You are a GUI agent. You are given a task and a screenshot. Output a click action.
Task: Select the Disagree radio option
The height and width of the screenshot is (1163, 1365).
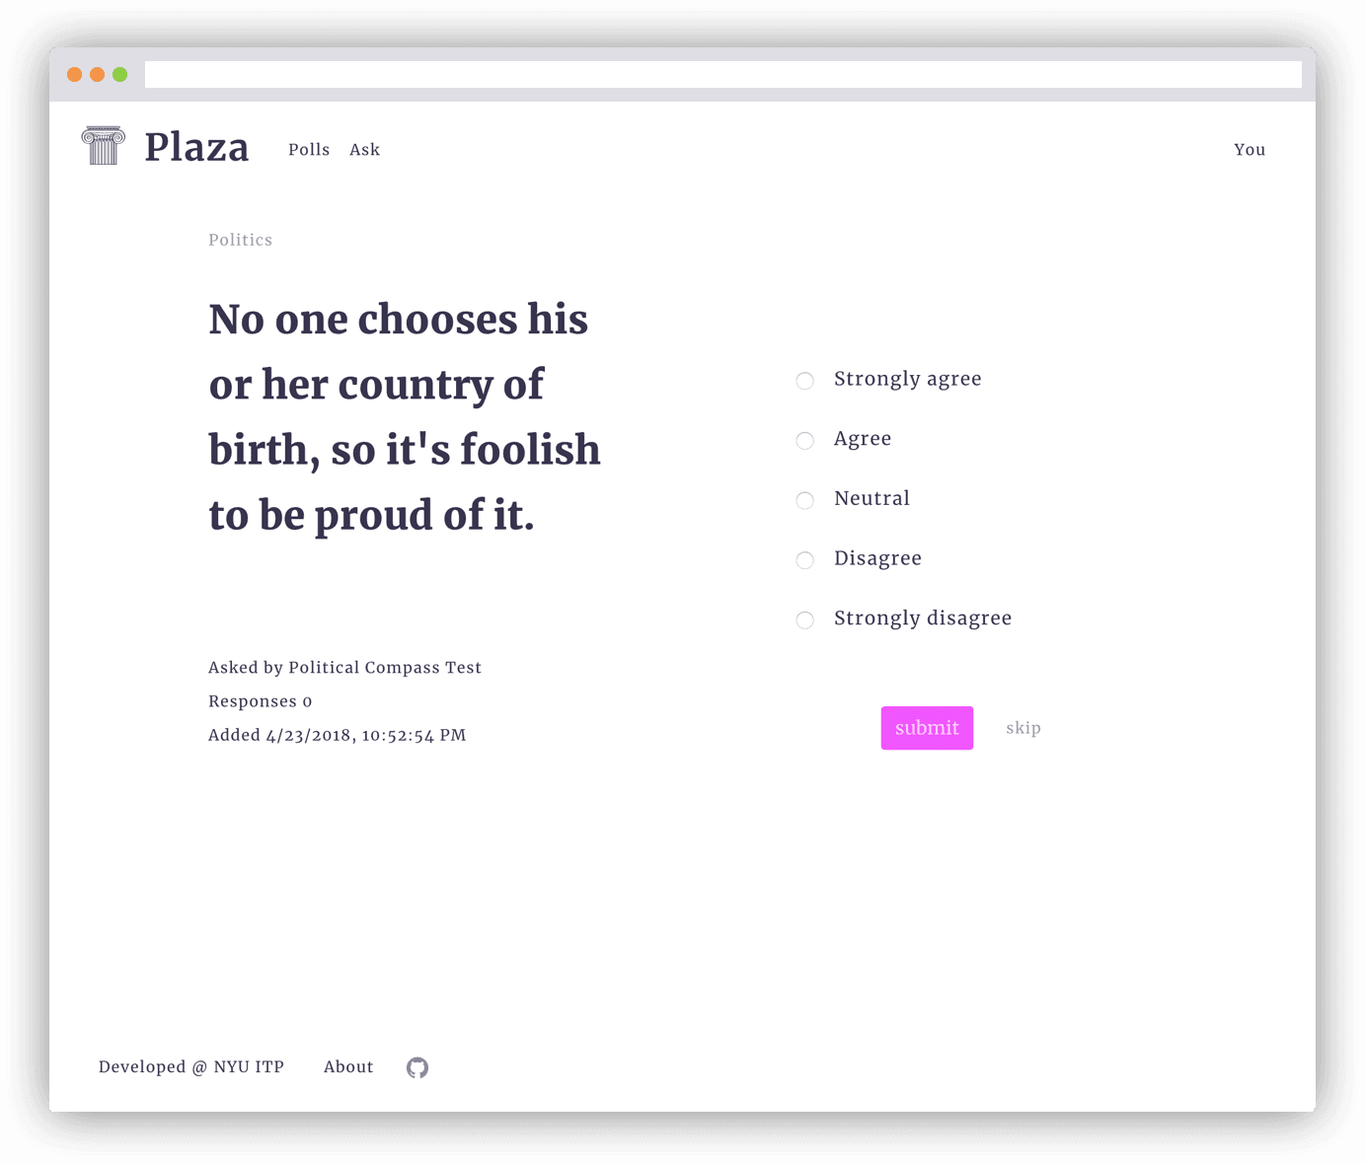coord(805,560)
